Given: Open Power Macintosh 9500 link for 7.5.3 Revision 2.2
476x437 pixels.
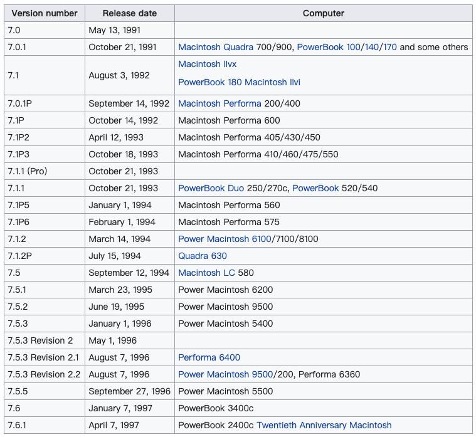Looking at the screenshot, I should [226, 374].
